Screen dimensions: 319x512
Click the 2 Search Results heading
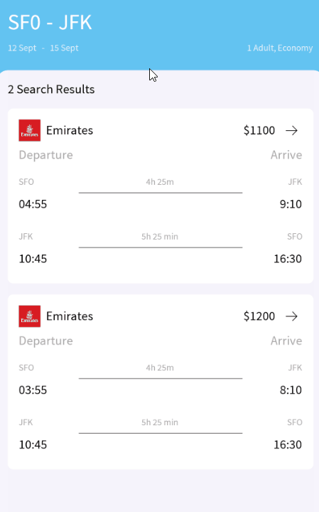point(51,90)
